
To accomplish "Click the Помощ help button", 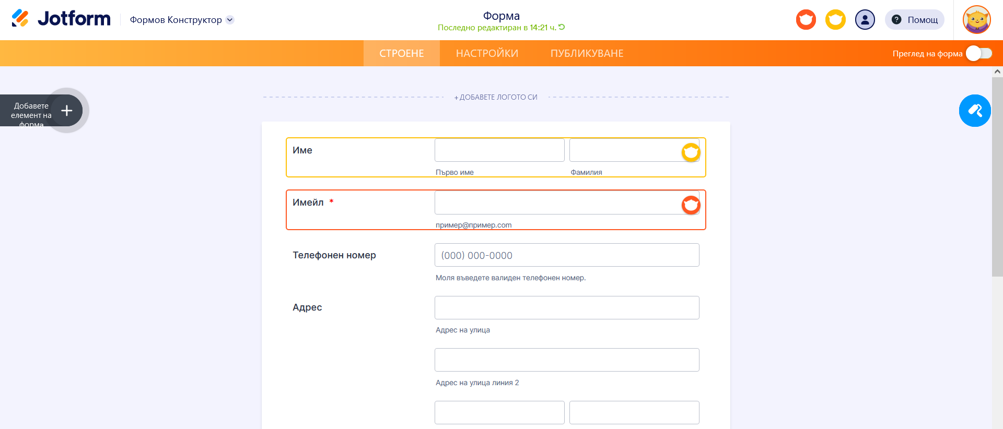I will 915,20.
